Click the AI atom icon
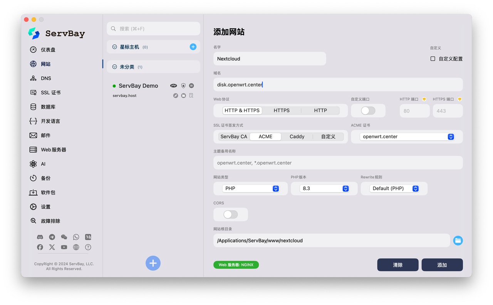This screenshot has width=493, height=305. 34,164
